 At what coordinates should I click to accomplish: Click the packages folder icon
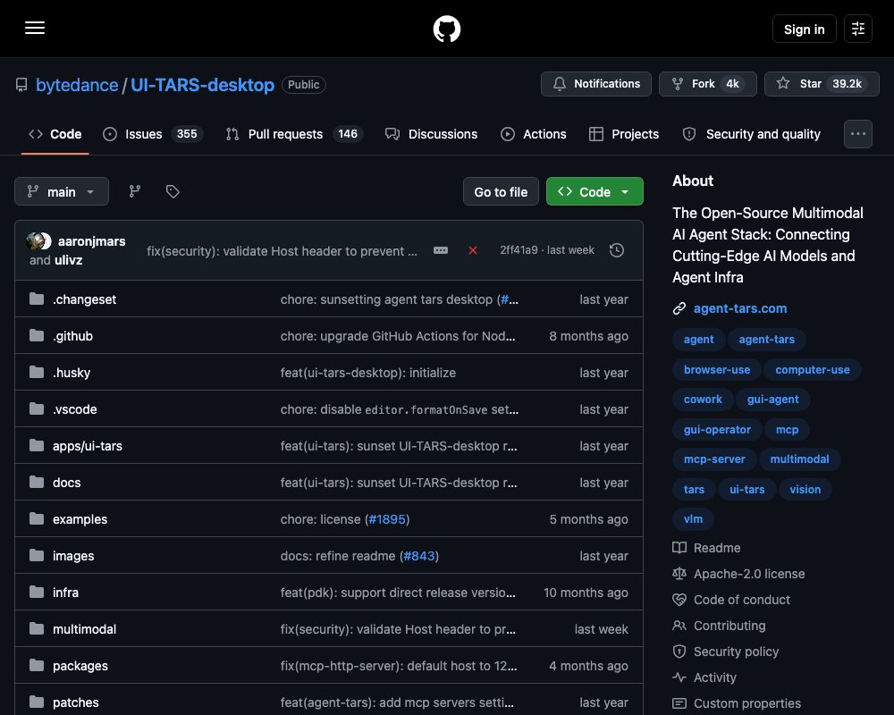pos(37,665)
